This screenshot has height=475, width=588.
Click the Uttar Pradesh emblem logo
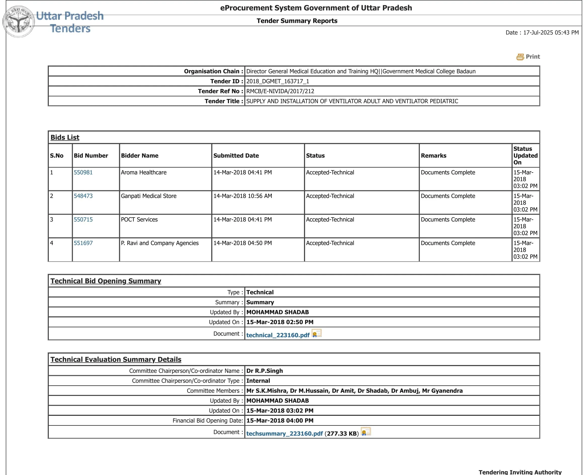[19, 22]
